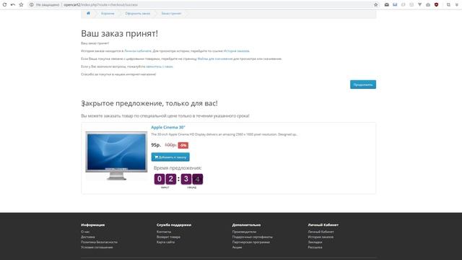Follow the 'Личном кабинете' link in text
The width and height of the screenshot is (462, 260).
(x=138, y=51)
